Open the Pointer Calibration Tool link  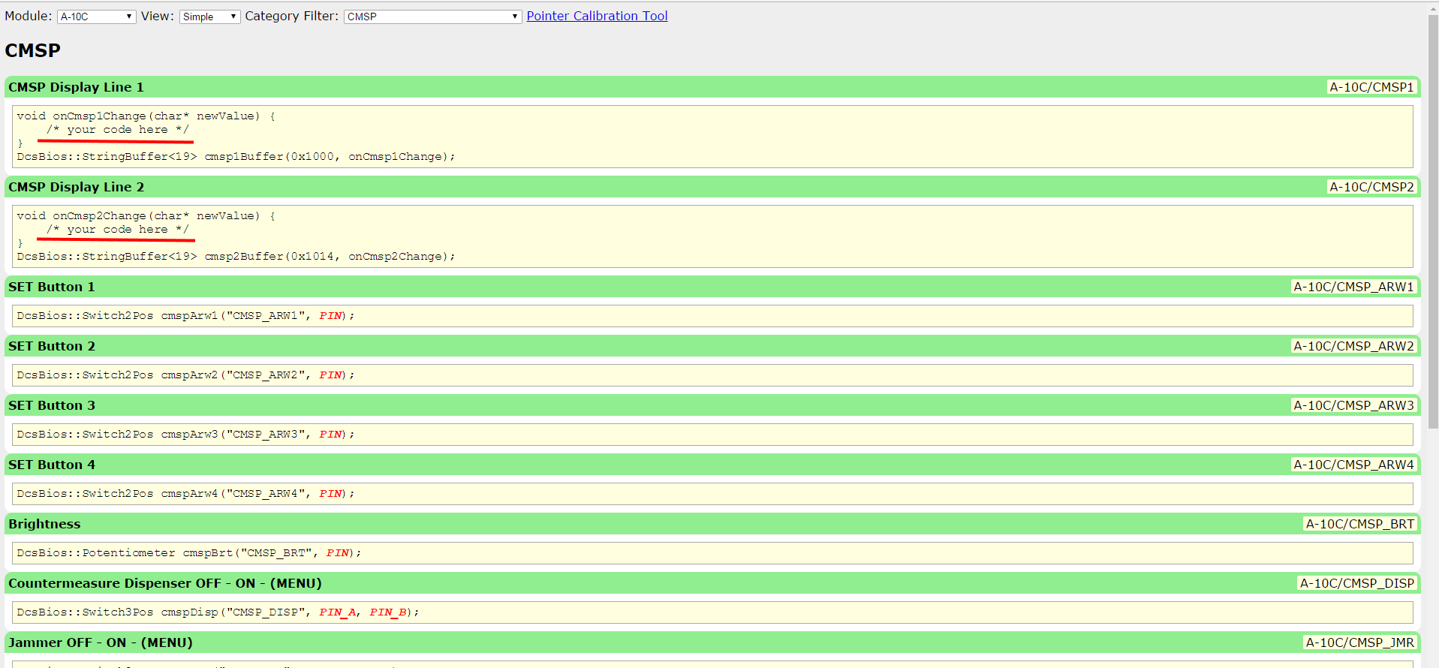pyautogui.click(x=597, y=16)
